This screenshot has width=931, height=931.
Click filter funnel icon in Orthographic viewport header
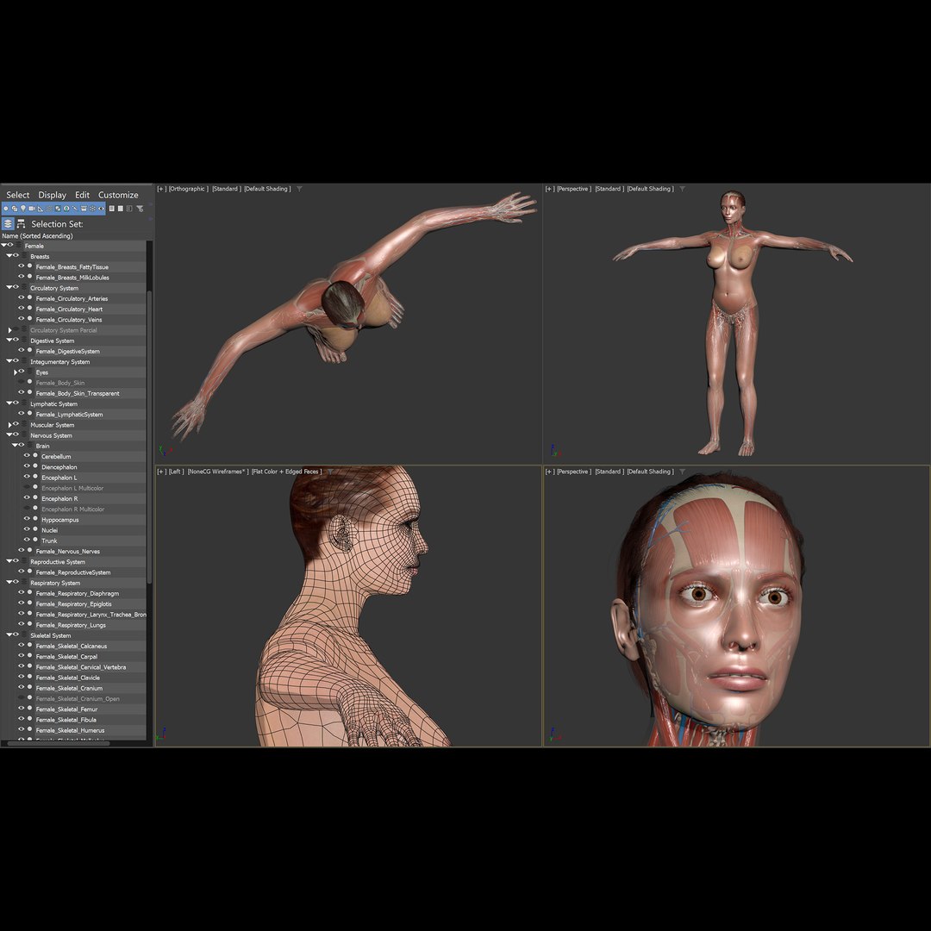(299, 189)
